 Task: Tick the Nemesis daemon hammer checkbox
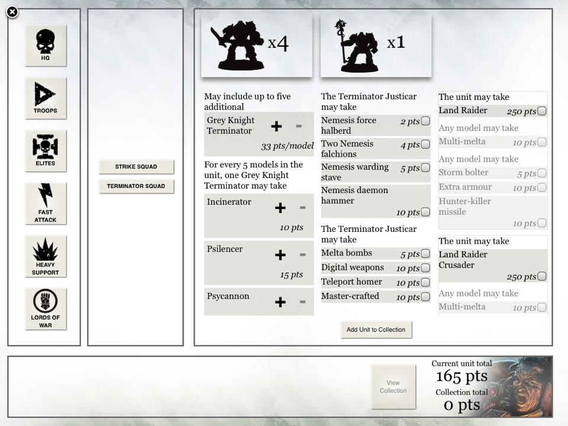[425, 212]
